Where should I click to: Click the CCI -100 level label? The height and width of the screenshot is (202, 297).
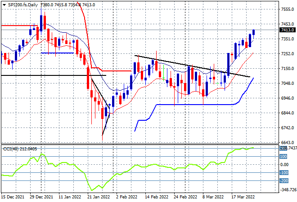tap(284, 173)
